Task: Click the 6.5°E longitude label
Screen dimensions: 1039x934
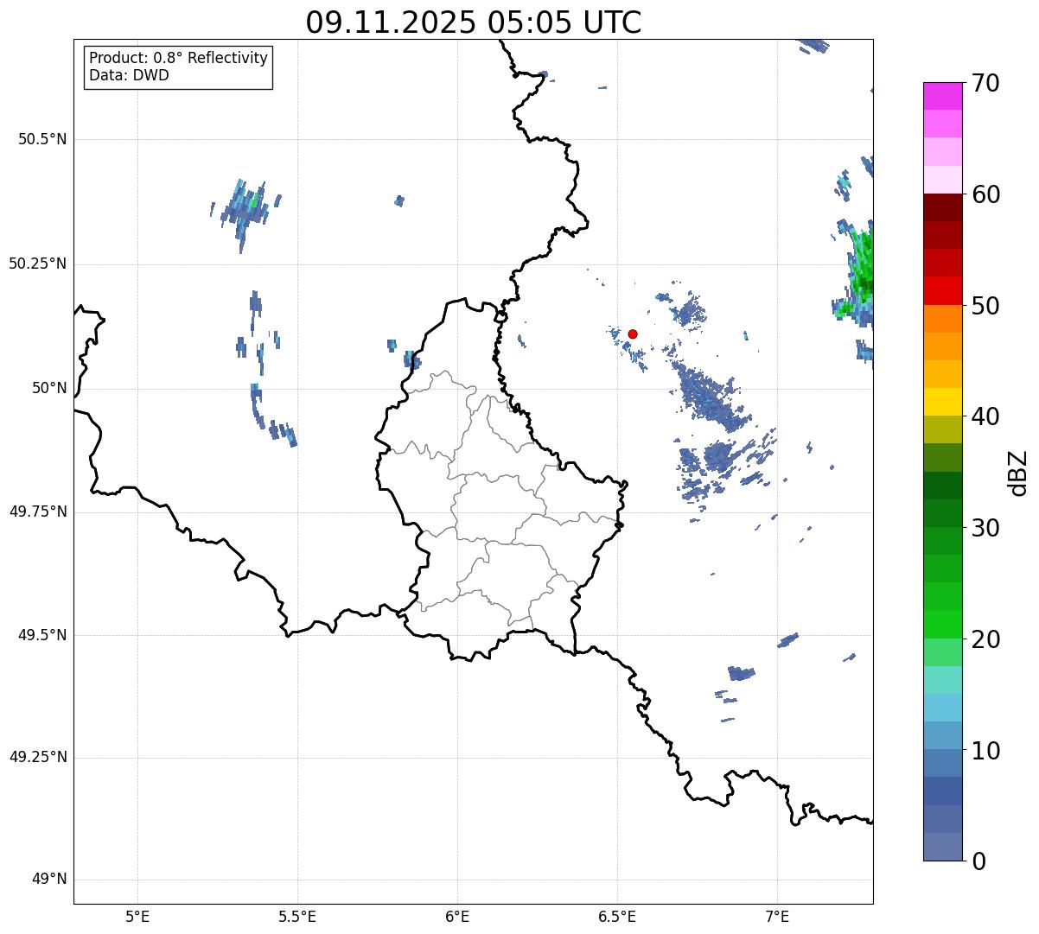Action: tap(617, 916)
